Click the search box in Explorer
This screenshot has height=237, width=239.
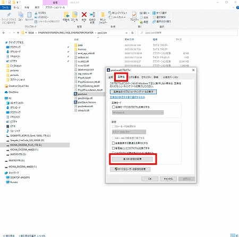coord(187,33)
